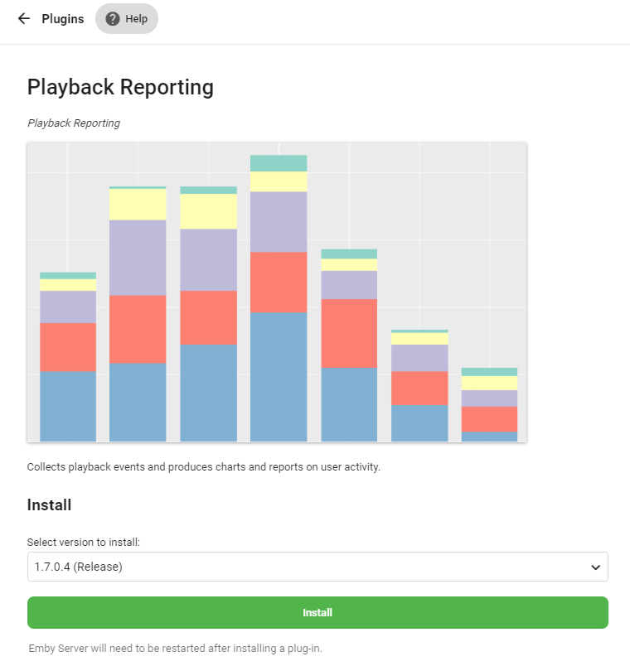Click the plugin description text below chart
The height and width of the screenshot is (671, 630).
click(x=203, y=467)
